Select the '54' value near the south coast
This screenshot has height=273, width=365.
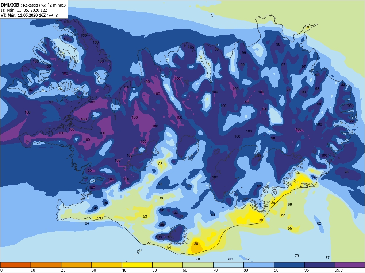(x=169, y=248)
